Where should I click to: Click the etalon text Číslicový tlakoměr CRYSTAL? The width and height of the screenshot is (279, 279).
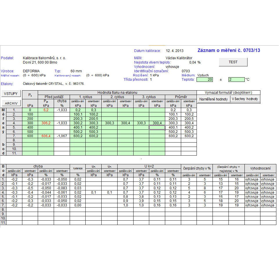pyautogui.click(x=43, y=84)
